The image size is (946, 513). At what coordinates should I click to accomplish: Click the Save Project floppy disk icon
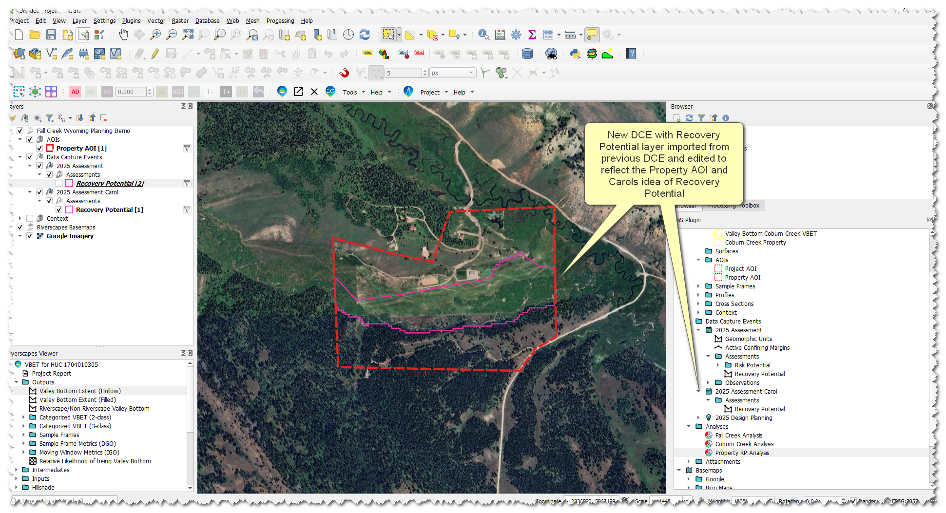[51, 35]
